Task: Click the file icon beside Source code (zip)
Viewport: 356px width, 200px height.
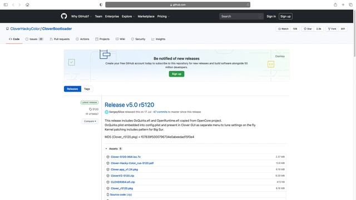Action: (x=108, y=194)
